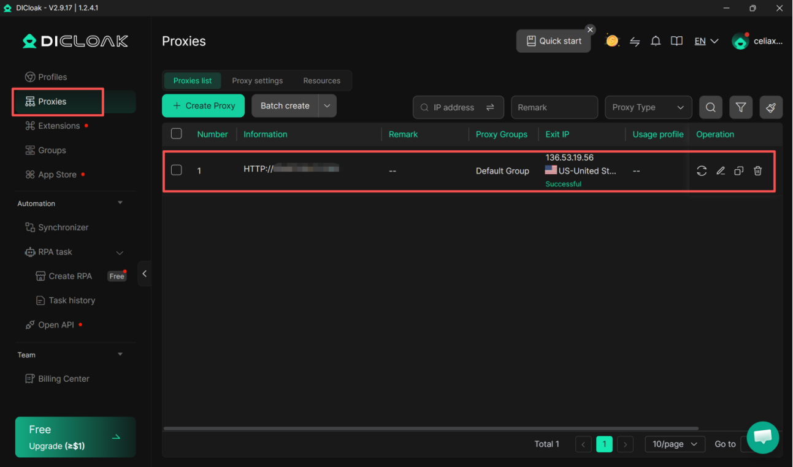
Task: Collapse the RPA task submenu
Action: (x=120, y=252)
